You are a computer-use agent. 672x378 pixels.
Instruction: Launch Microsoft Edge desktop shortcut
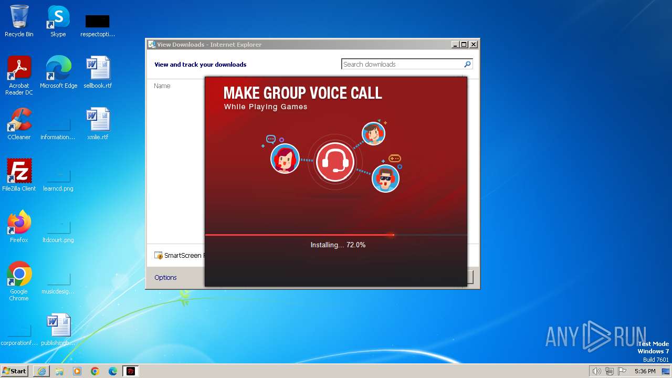[x=58, y=72]
